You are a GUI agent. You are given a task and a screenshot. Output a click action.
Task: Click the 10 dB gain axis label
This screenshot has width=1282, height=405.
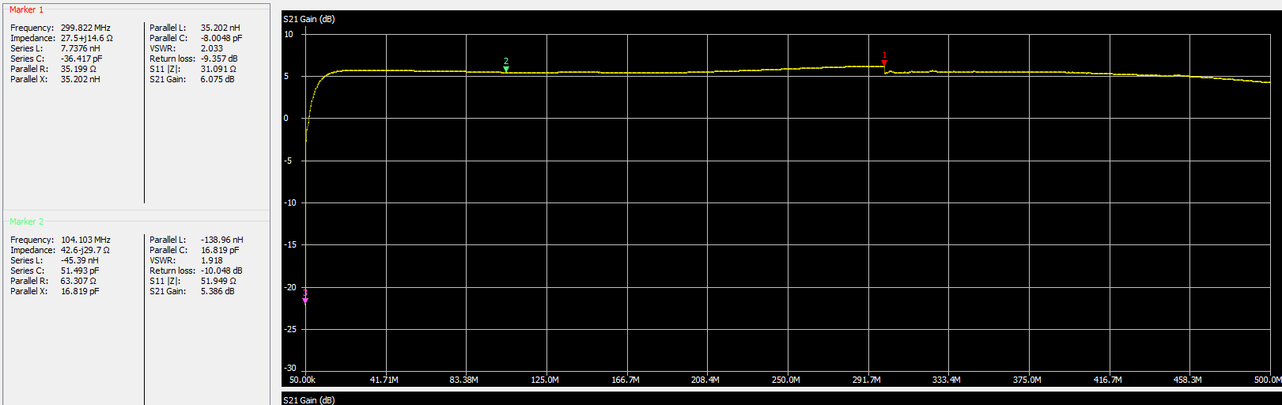(x=289, y=34)
